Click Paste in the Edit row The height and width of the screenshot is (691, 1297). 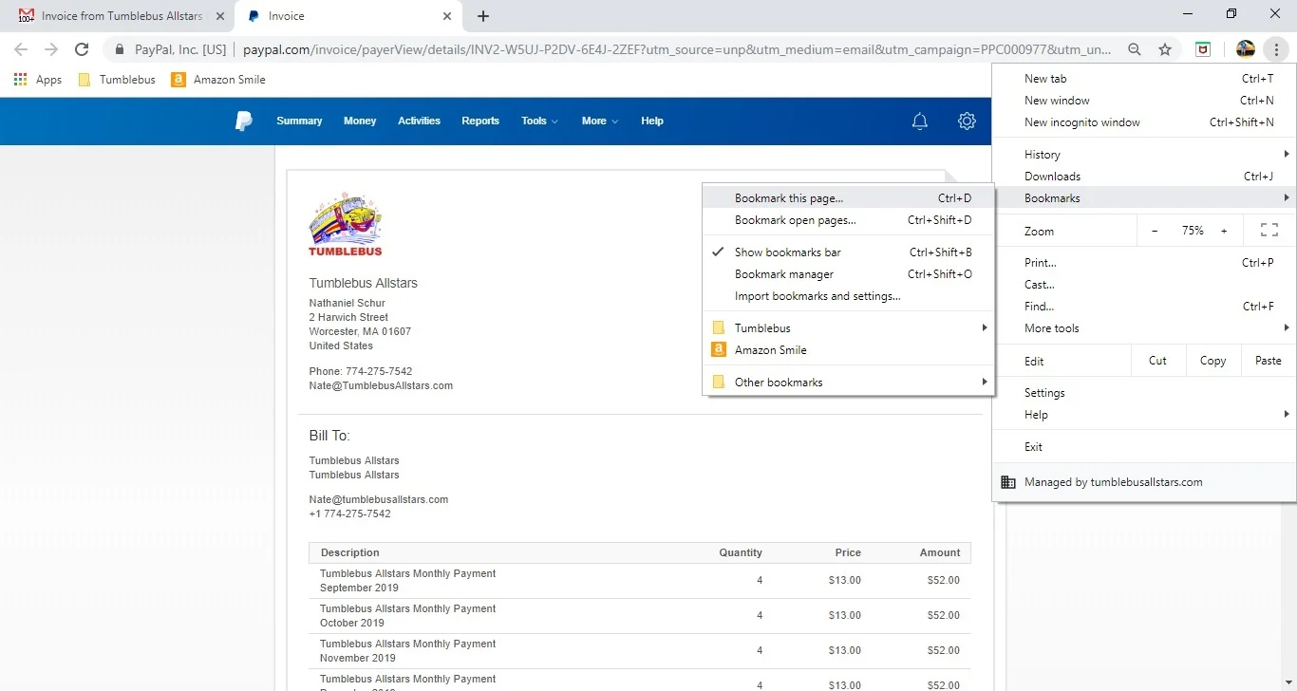point(1268,361)
